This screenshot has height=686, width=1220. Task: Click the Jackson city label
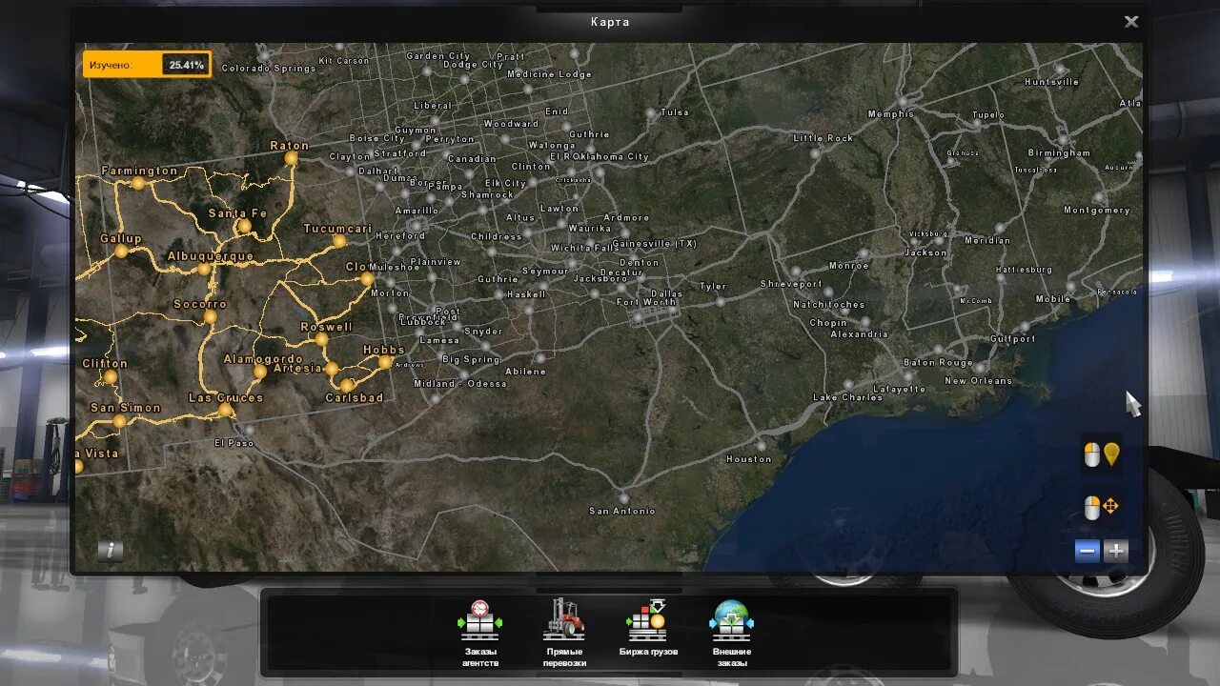925,252
